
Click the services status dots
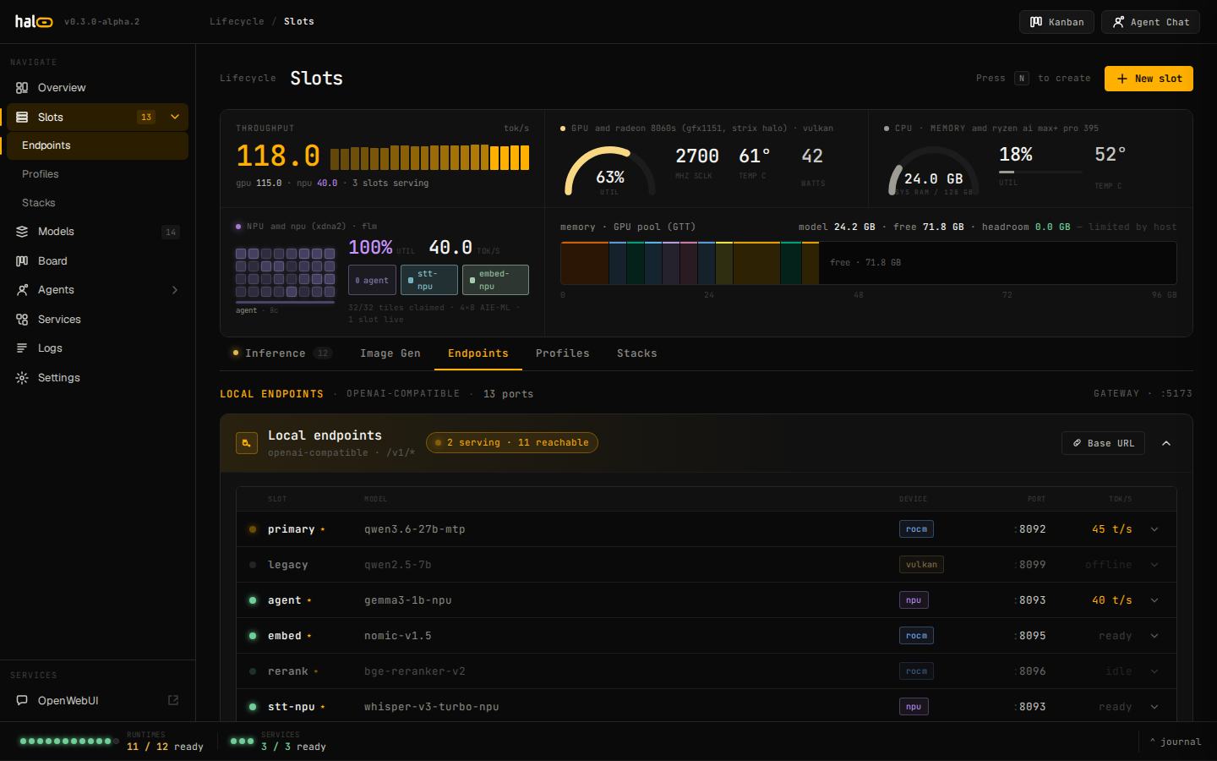pyautogui.click(x=242, y=741)
